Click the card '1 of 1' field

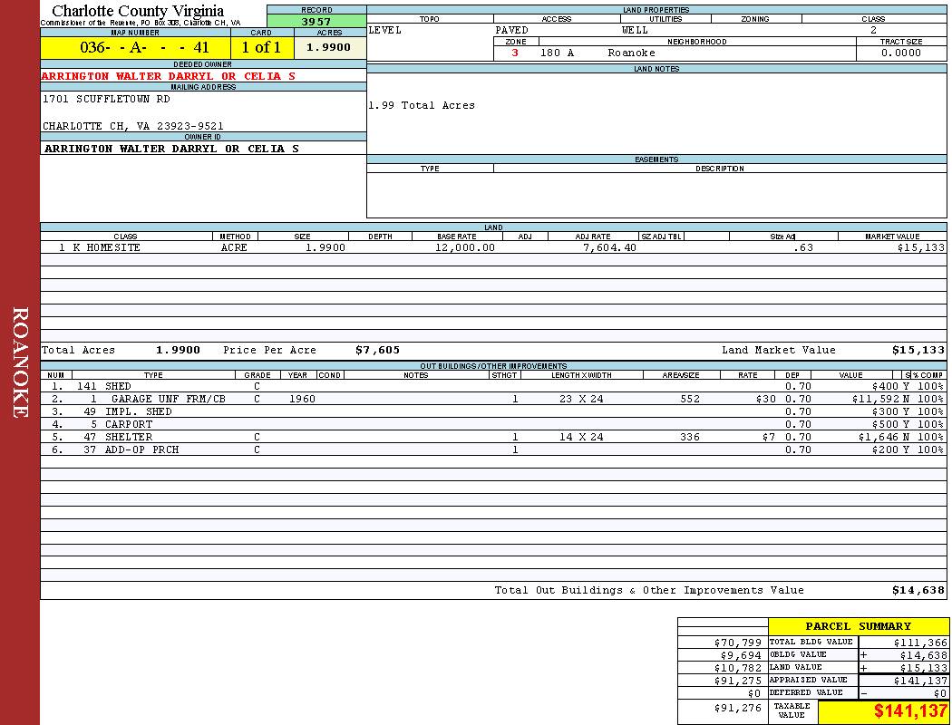pyautogui.click(x=261, y=47)
